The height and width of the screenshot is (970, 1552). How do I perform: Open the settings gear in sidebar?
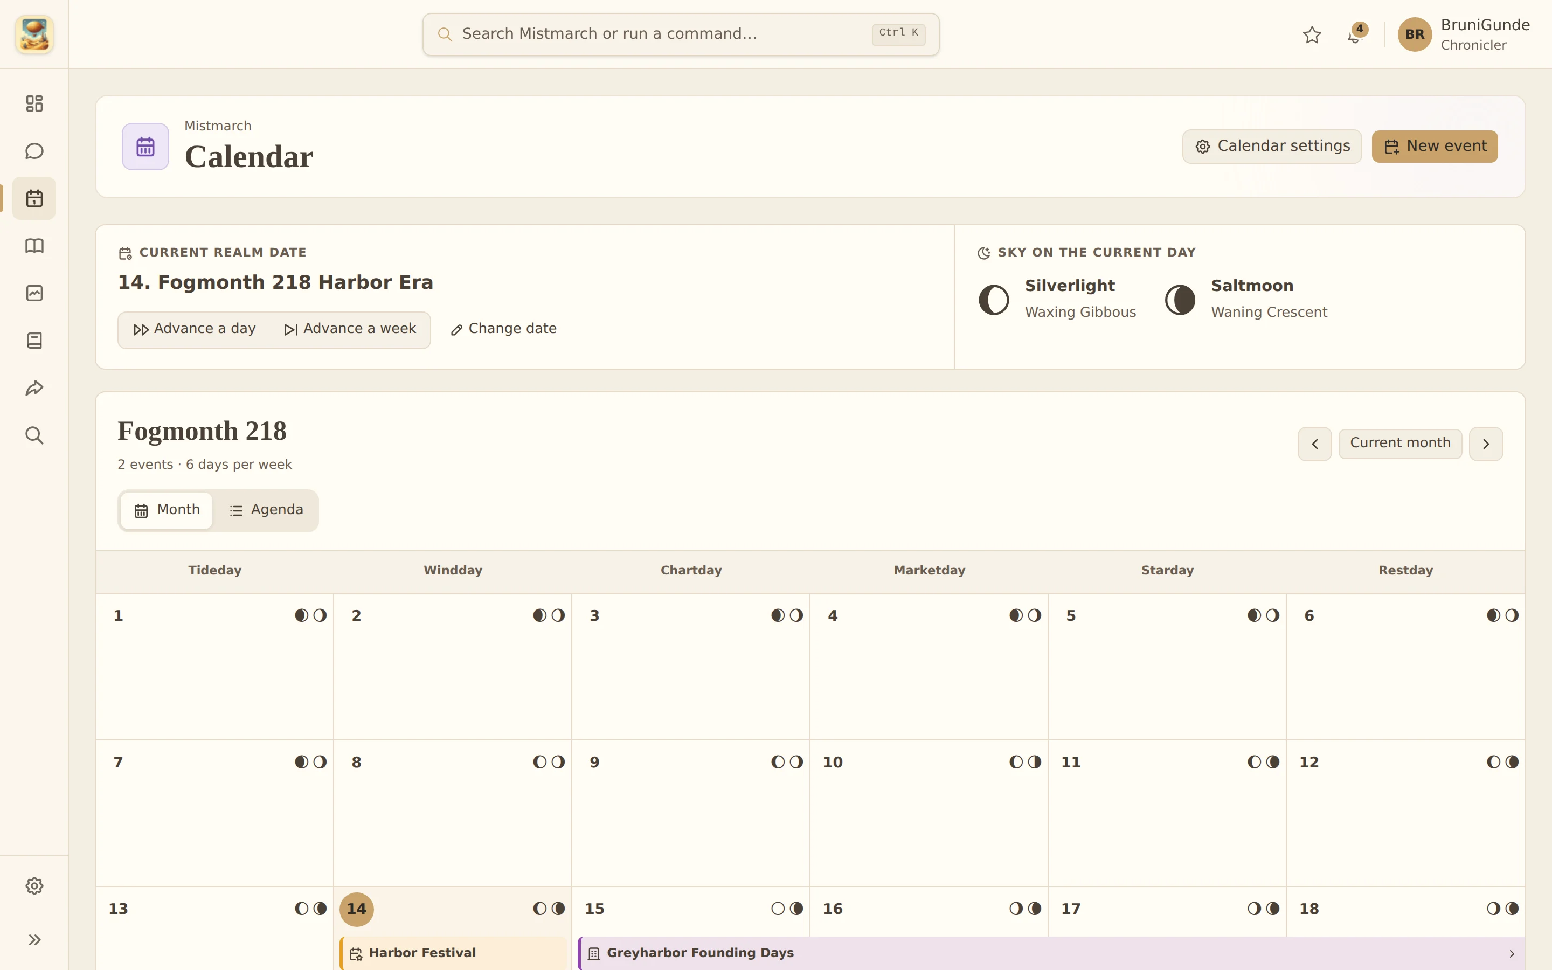(x=34, y=886)
